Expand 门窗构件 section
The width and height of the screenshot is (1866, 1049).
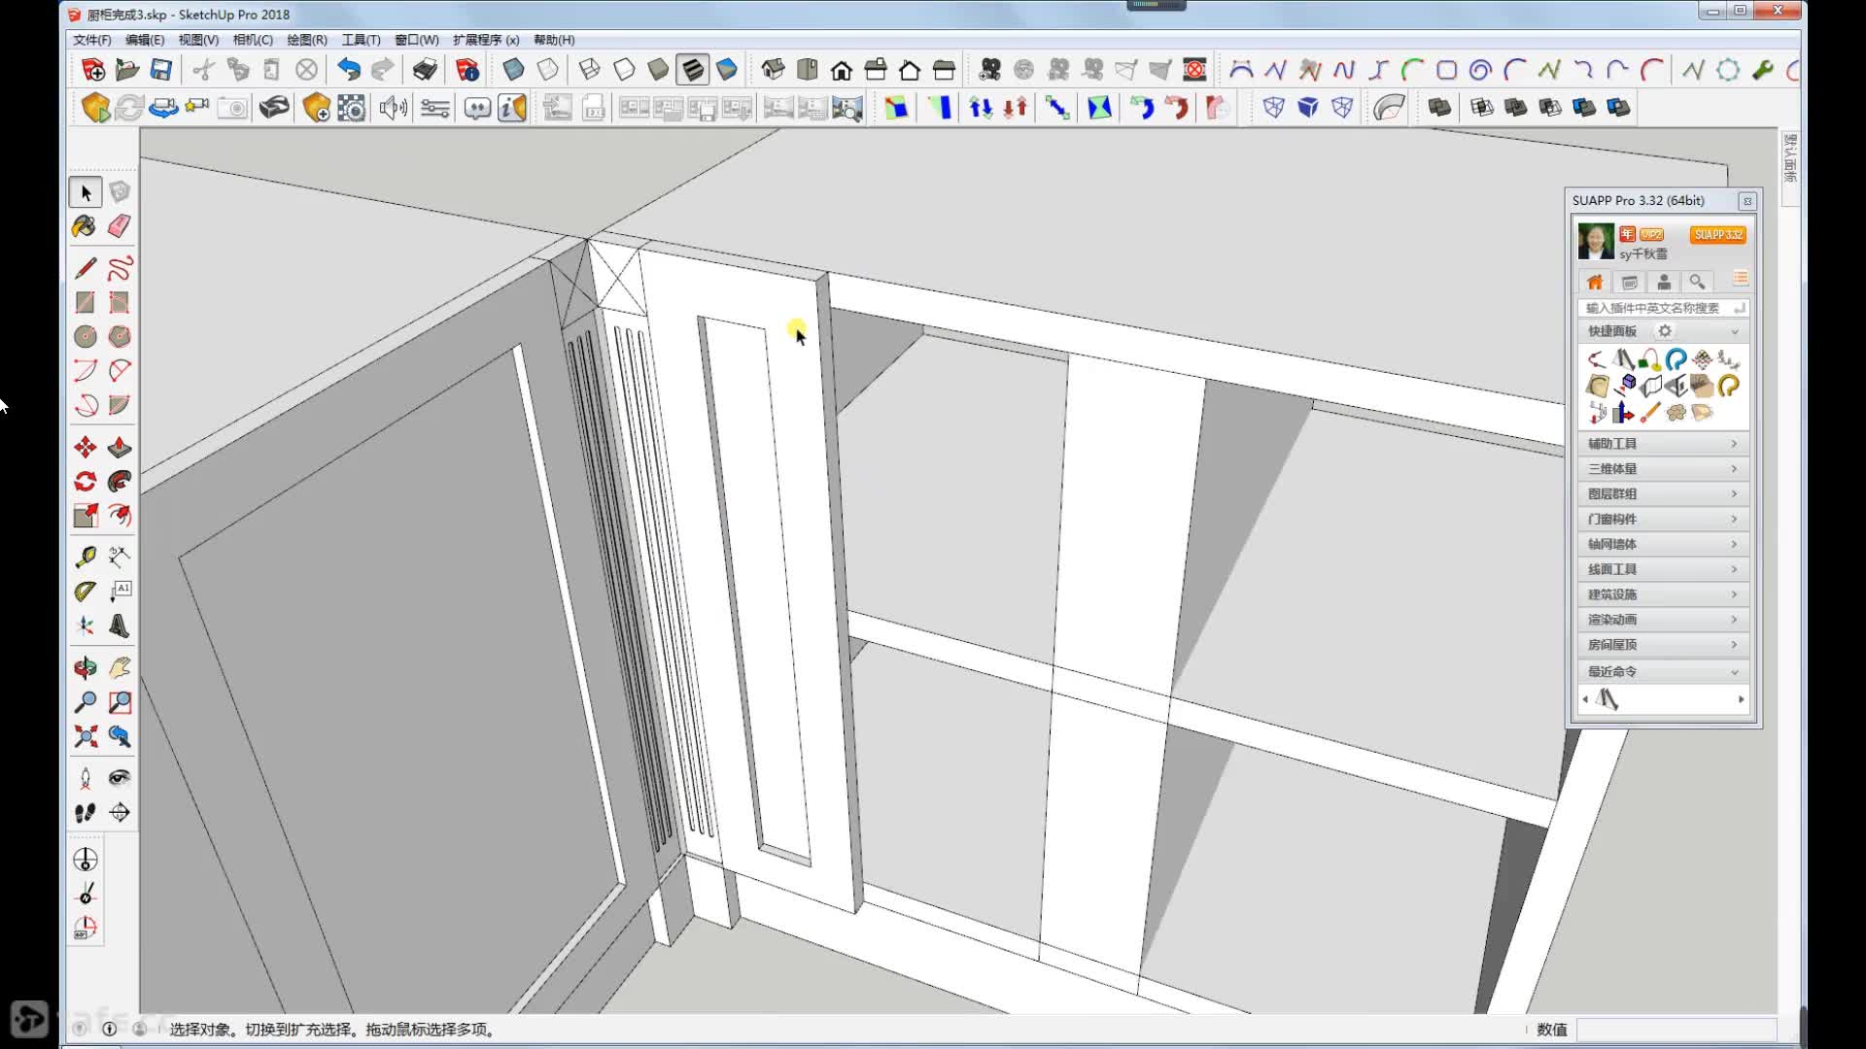pos(1663,519)
